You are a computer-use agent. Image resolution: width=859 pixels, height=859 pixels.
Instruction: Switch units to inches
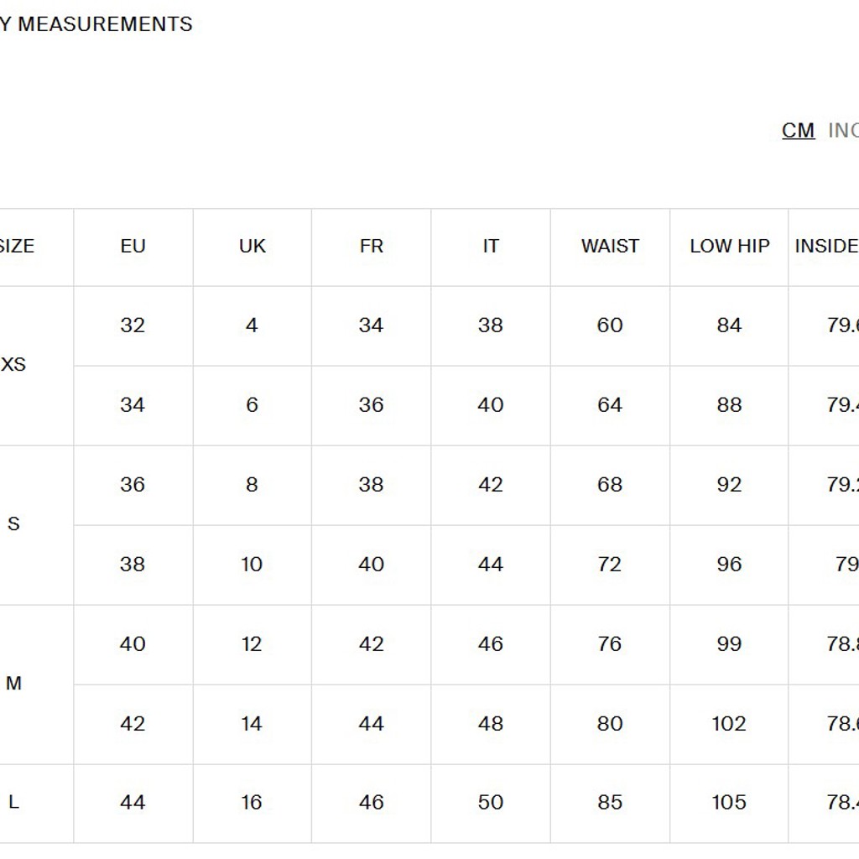[x=843, y=130]
